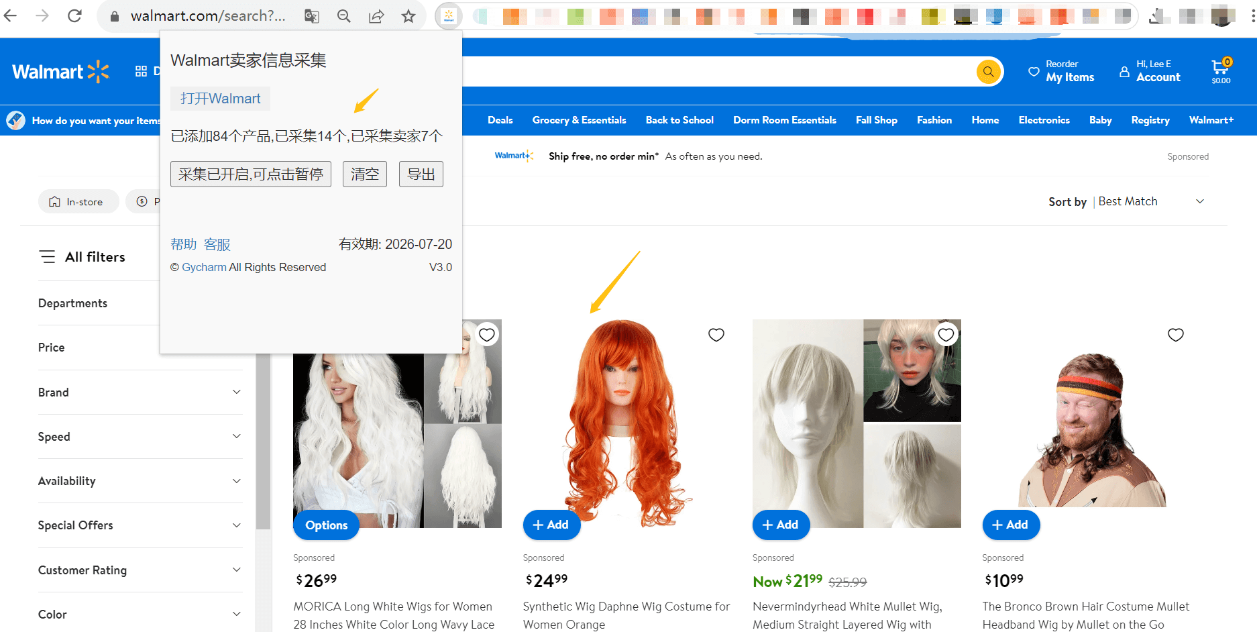Expand the Availability filter section
Viewport: 1257px width, 632px height.
pyautogui.click(x=140, y=481)
